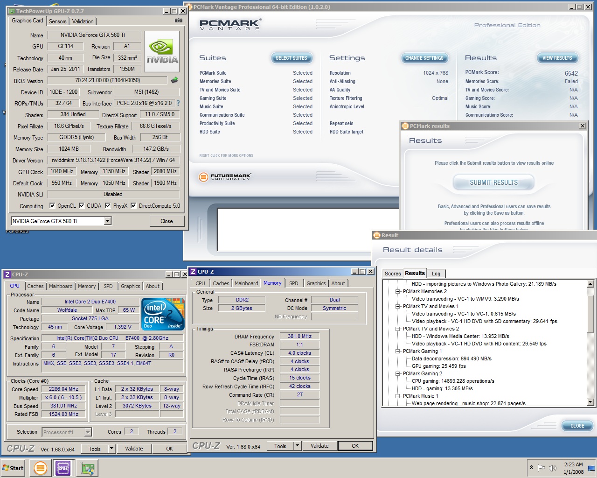Viewport: 597px width, 478px height.
Task: Click the DRAM Frequency 381.0 MHz value
Action: tap(299, 336)
